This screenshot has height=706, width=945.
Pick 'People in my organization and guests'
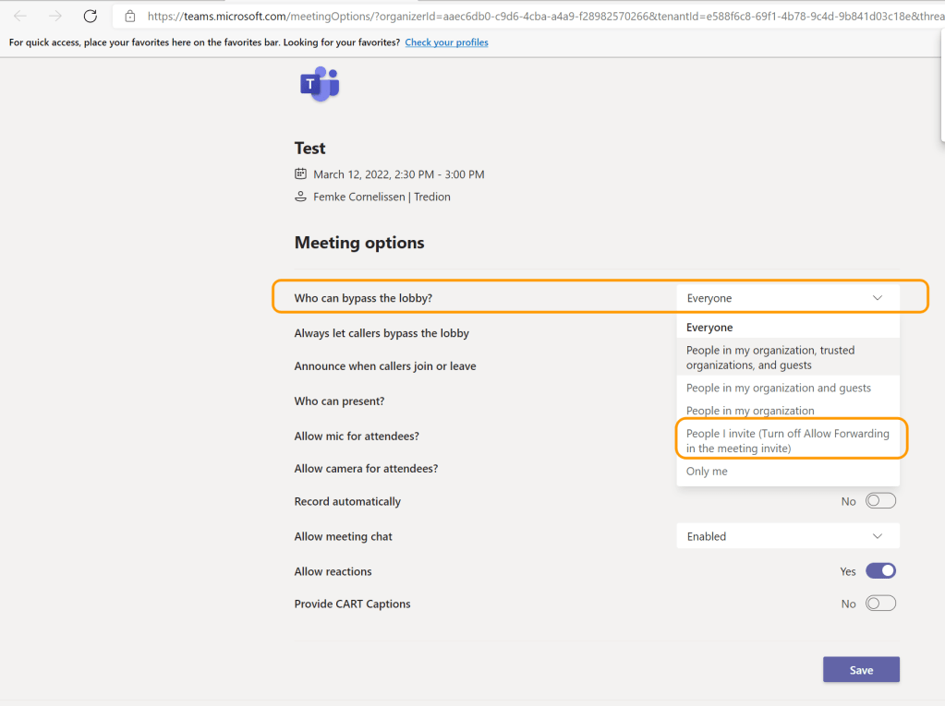[x=778, y=388]
